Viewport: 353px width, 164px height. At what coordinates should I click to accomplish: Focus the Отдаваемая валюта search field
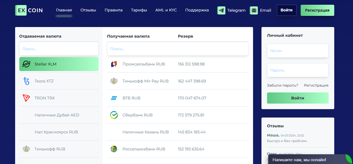(59, 49)
